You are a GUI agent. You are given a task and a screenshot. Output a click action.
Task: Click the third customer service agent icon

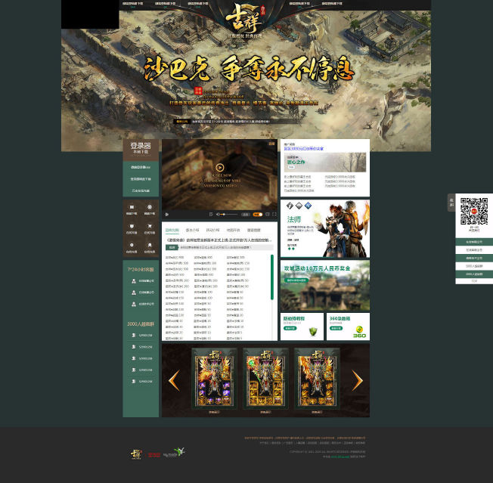[x=134, y=304]
